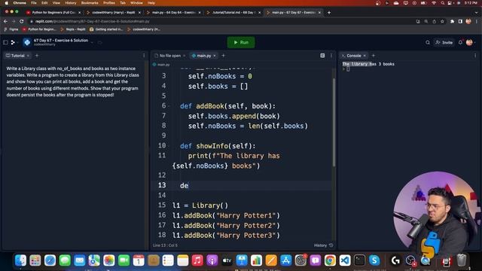Open the Profiles menu in menu bar
The height and width of the screenshot is (271, 482).
click(108, 3)
